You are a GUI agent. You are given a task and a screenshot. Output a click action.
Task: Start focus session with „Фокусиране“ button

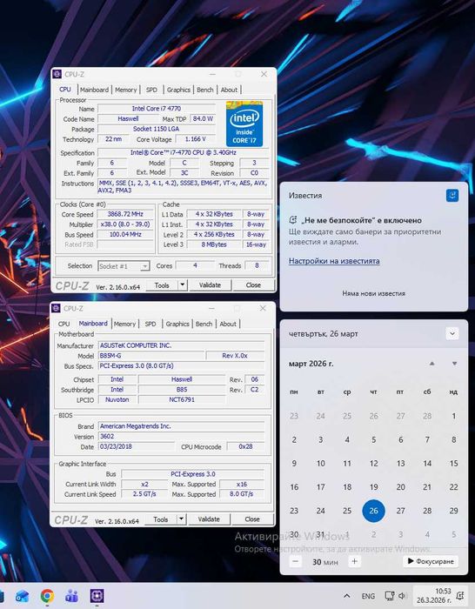(431, 561)
